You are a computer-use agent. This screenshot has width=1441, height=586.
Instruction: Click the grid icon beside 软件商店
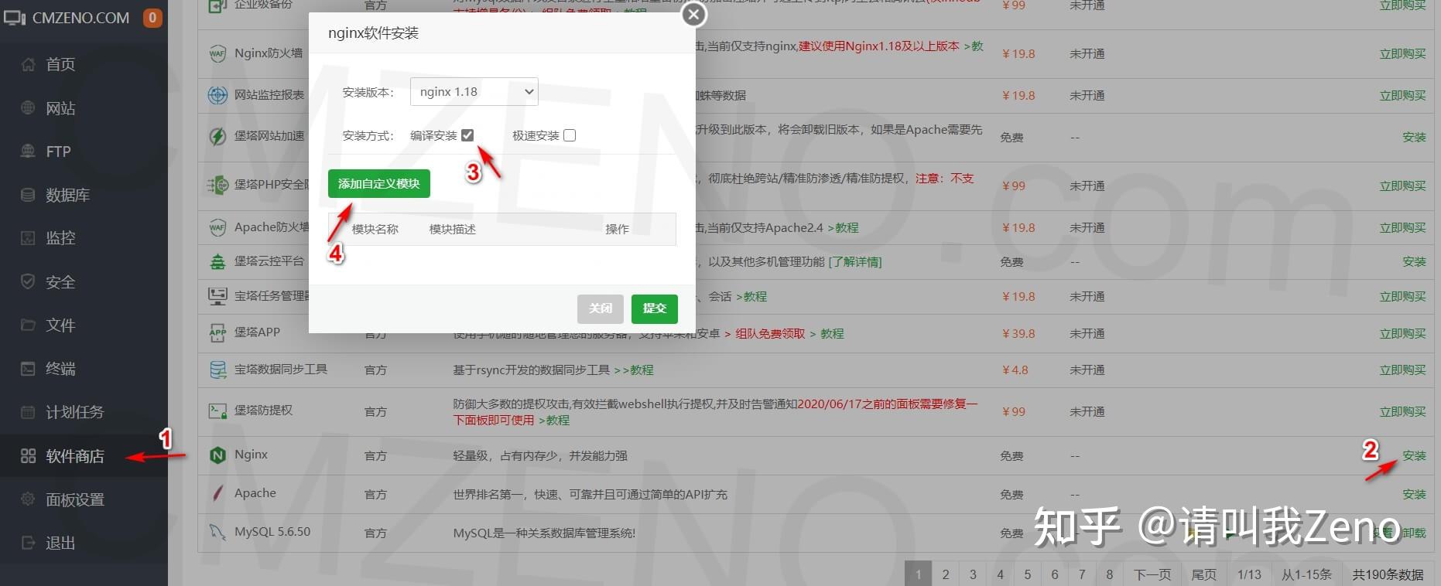tap(28, 456)
